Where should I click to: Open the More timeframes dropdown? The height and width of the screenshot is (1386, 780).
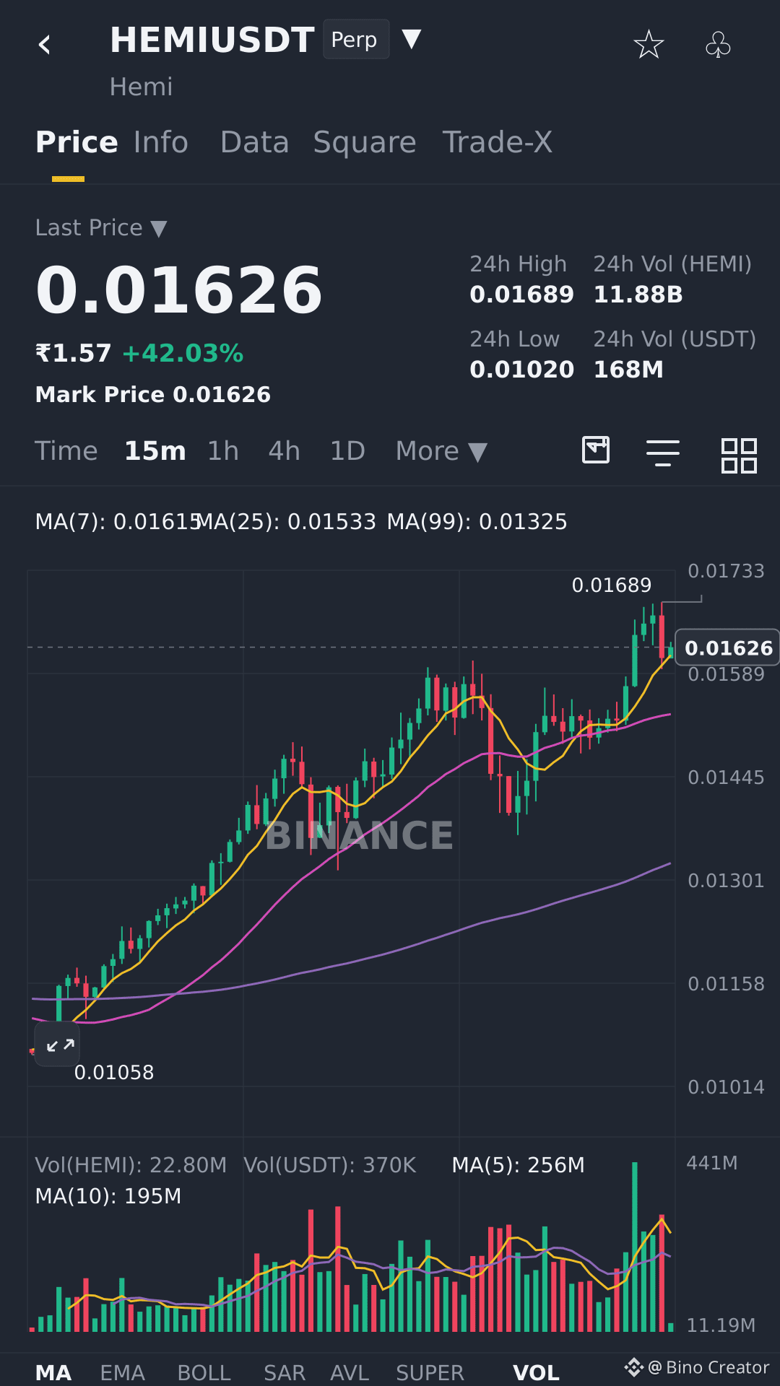point(441,451)
